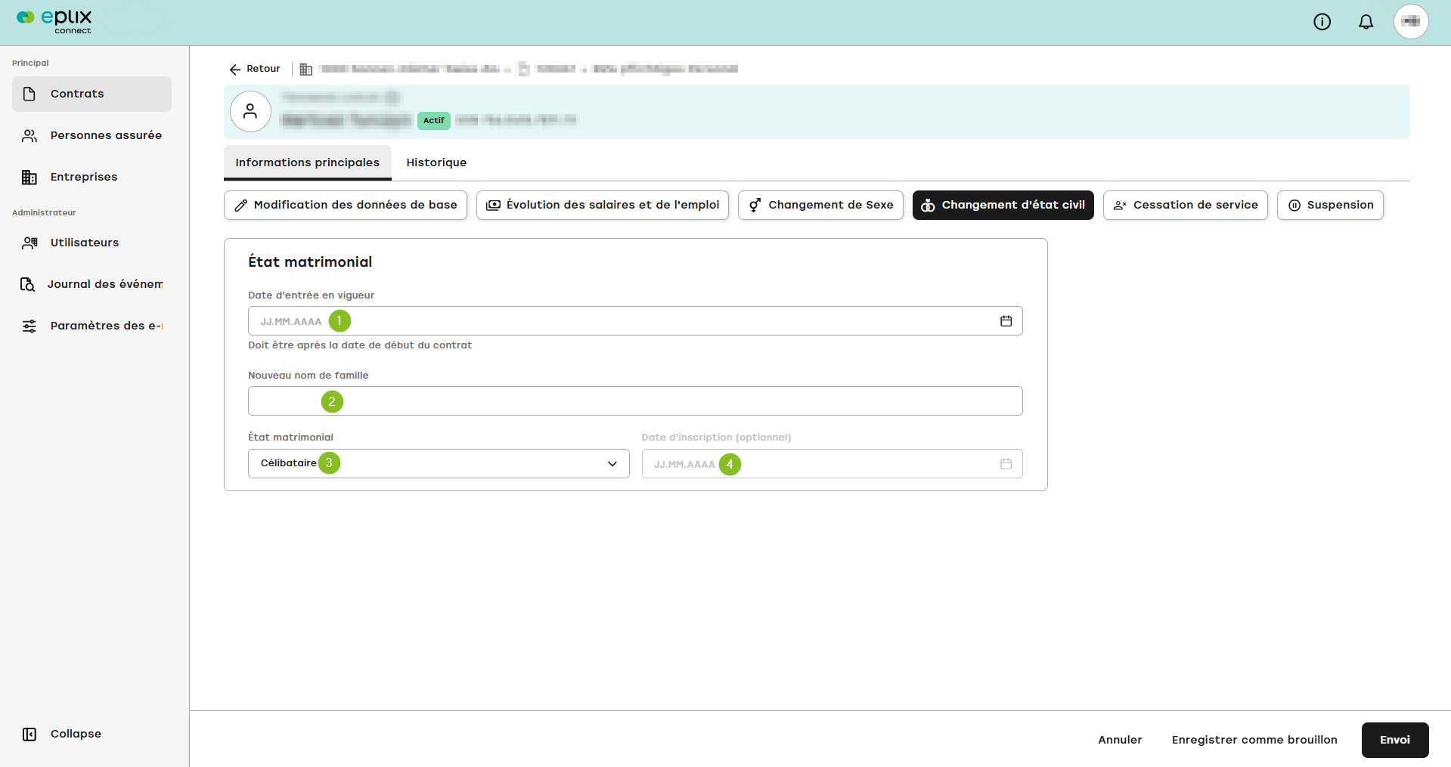Go to Contrats in sidebar
The height and width of the screenshot is (767, 1451).
coord(91,94)
